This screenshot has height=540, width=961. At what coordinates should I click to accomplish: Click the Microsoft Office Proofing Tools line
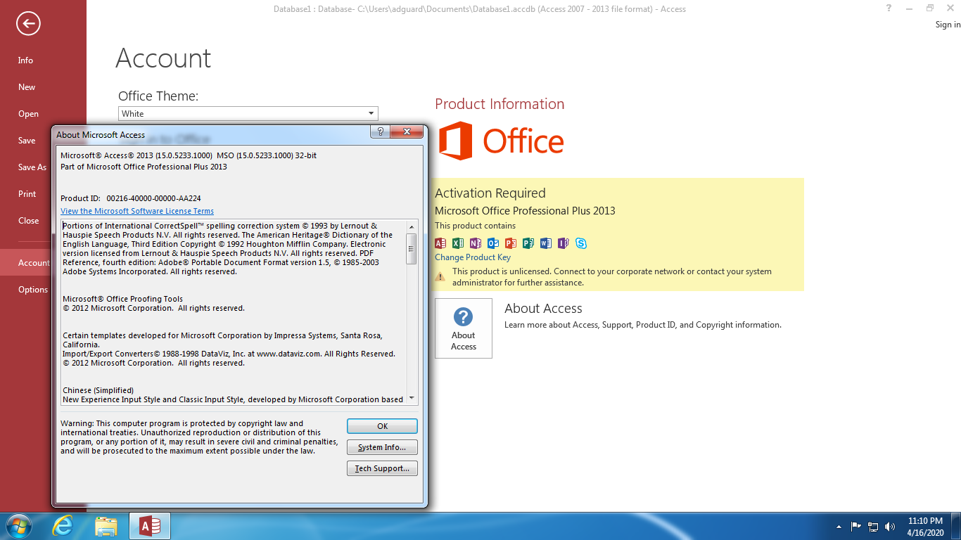[x=122, y=299]
